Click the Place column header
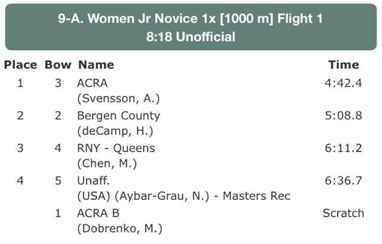The width and height of the screenshot is (382, 244). tap(20, 65)
